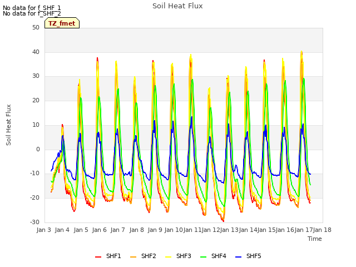Viewport: 356px width, 267px height.
Task: Click the Time x-axis label
Action: coord(315,239)
